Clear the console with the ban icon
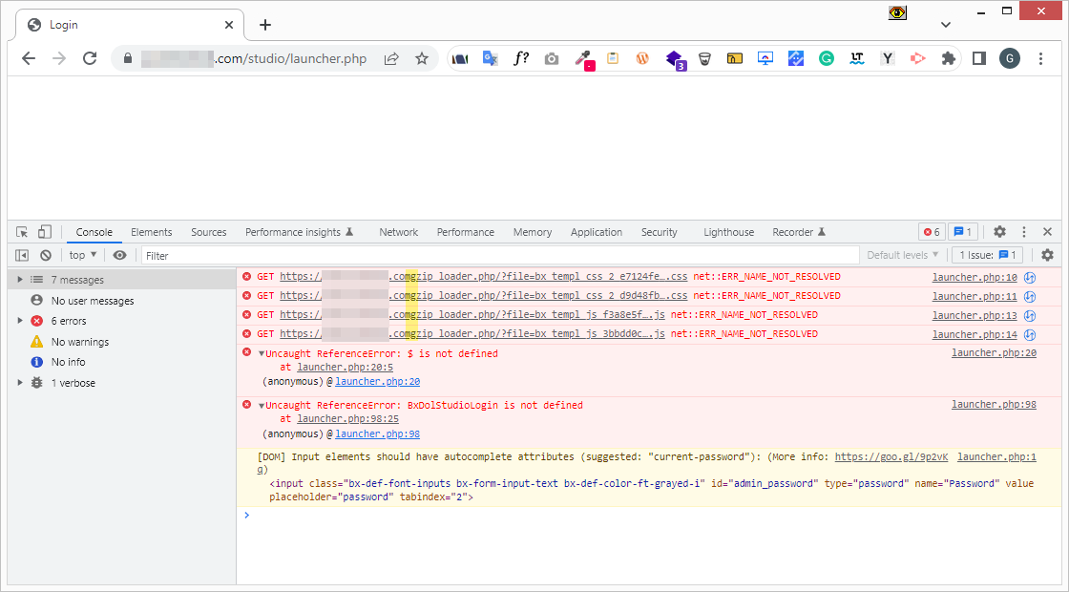The height and width of the screenshot is (592, 1069). (x=45, y=255)
